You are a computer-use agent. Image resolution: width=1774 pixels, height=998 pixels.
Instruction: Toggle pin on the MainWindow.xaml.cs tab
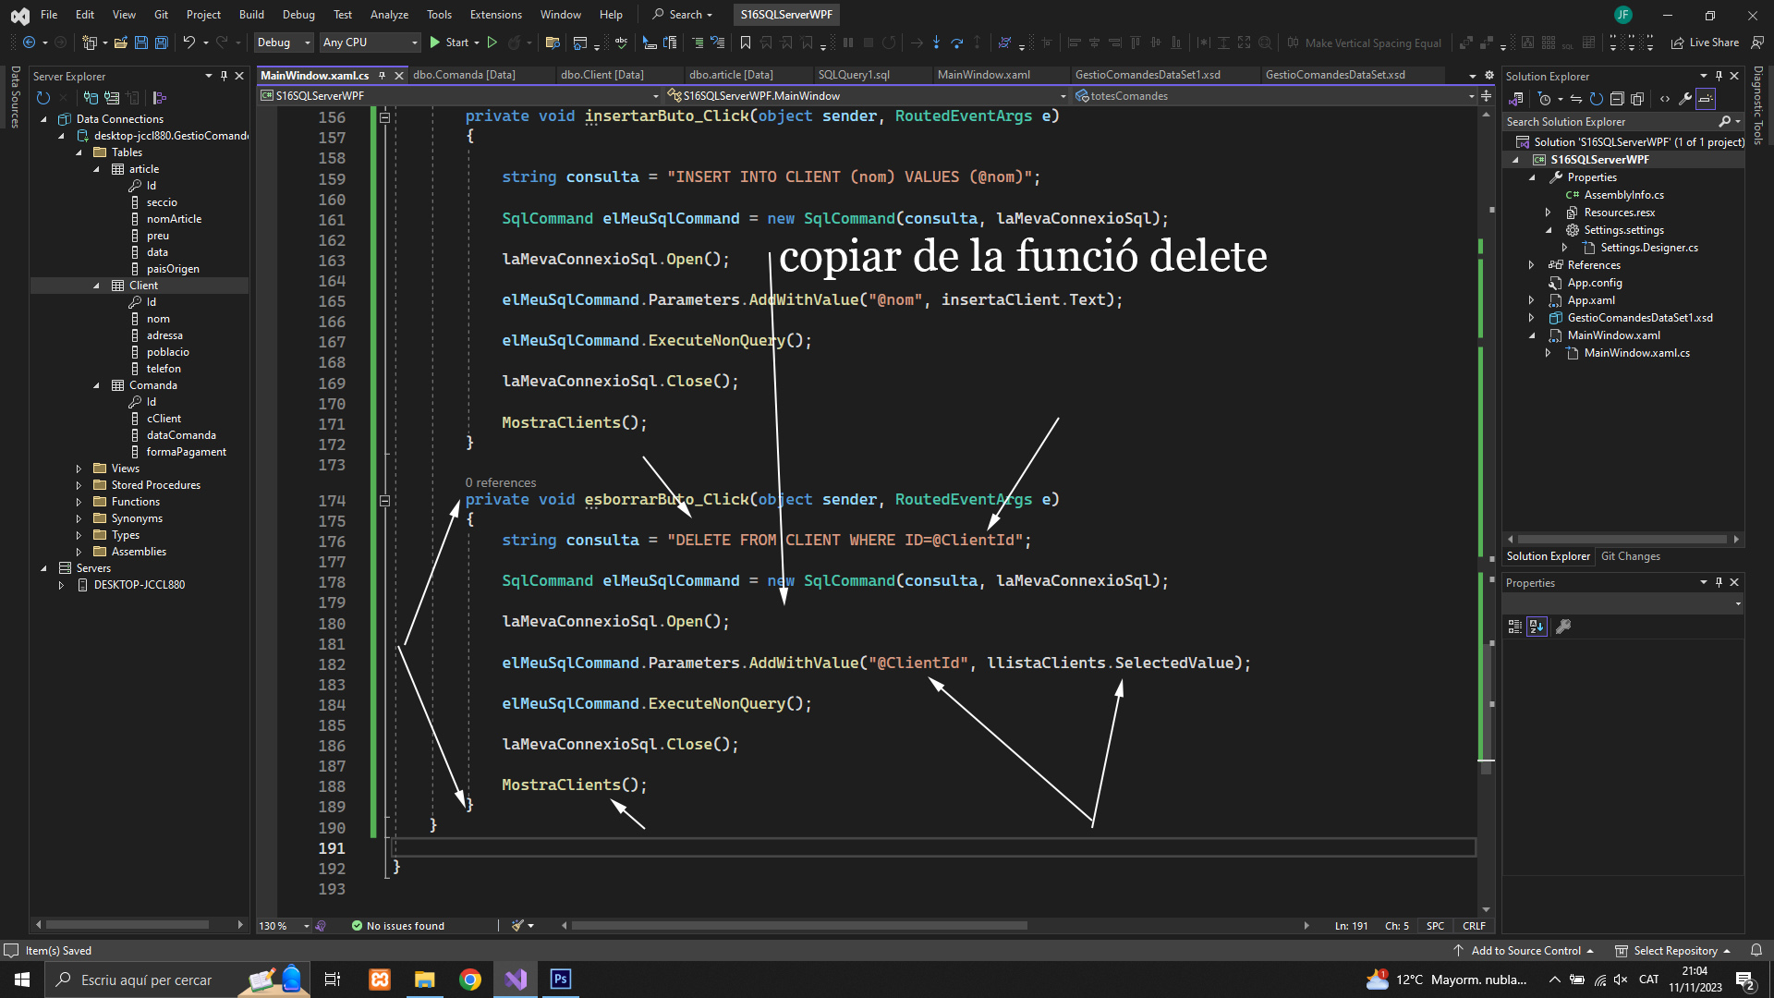[x=383, y=75]
